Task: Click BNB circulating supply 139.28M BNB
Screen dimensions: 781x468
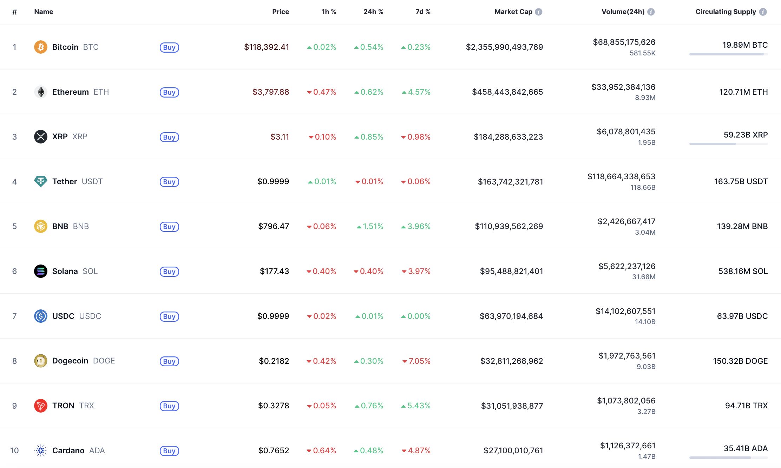Action: click(x=742, y=226)
